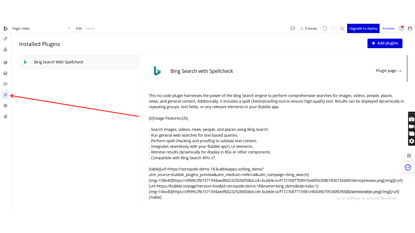Image resolution: width=415 pixels, height=233 pixels.
Task: Open the round assistant face icon
Action: pyautogui.click(x=408, y=167)
